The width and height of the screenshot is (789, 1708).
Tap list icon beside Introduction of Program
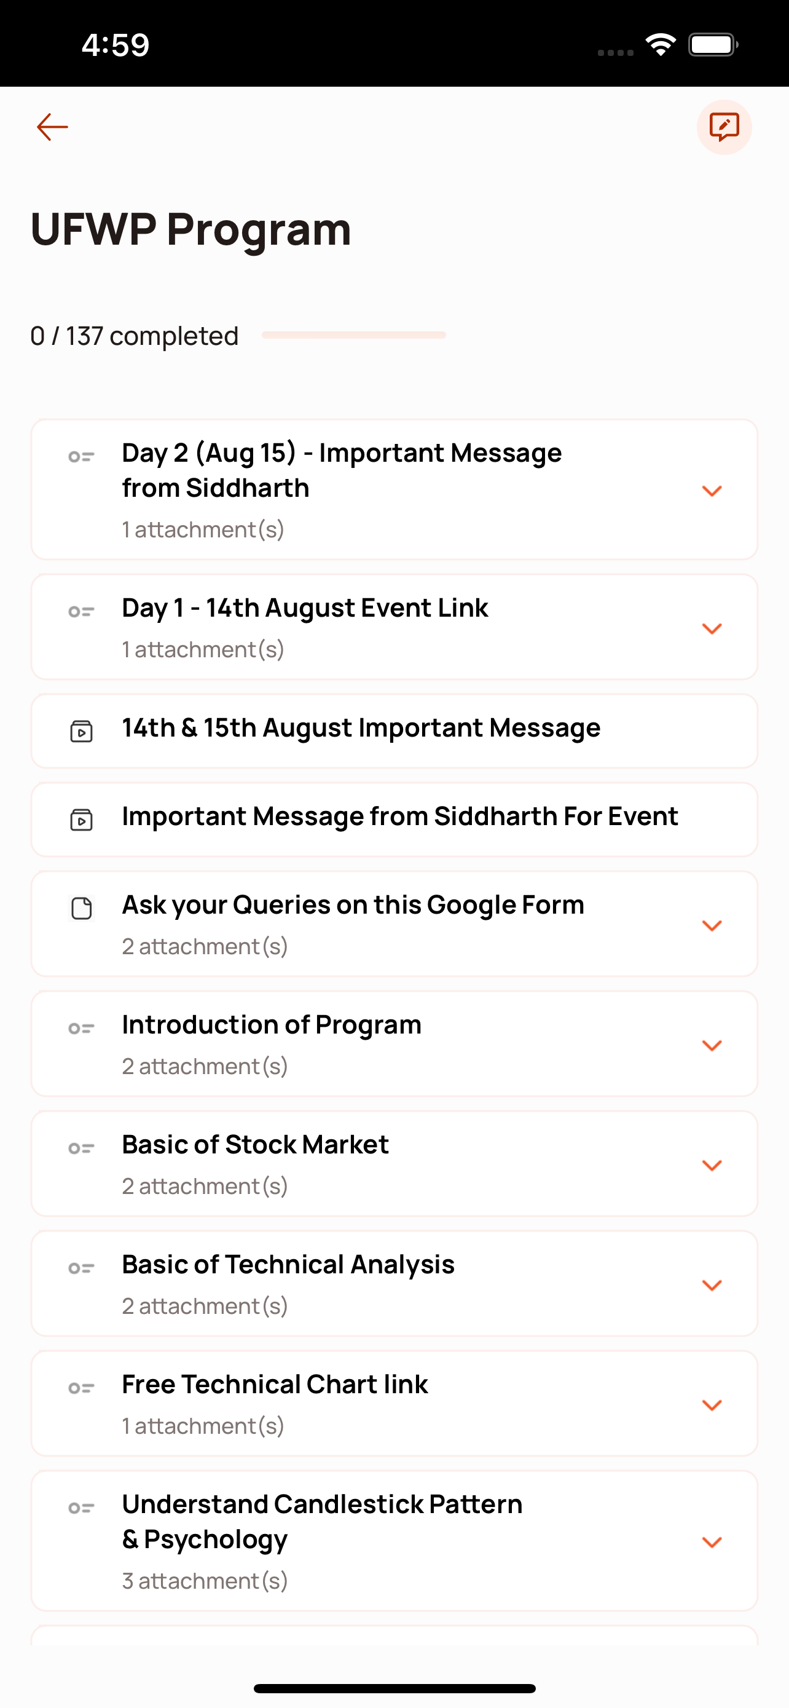tap(82, 1029)
